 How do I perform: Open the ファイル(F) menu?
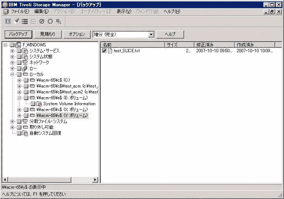click(x=20, y=11)
